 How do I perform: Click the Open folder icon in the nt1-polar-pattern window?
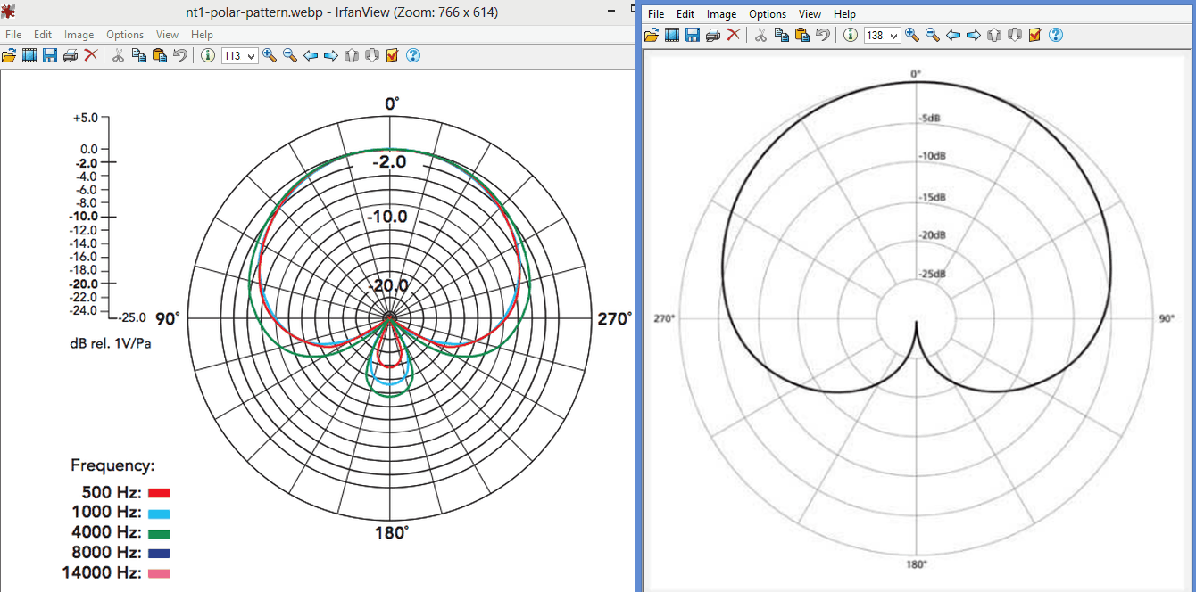tap(9, 55)
